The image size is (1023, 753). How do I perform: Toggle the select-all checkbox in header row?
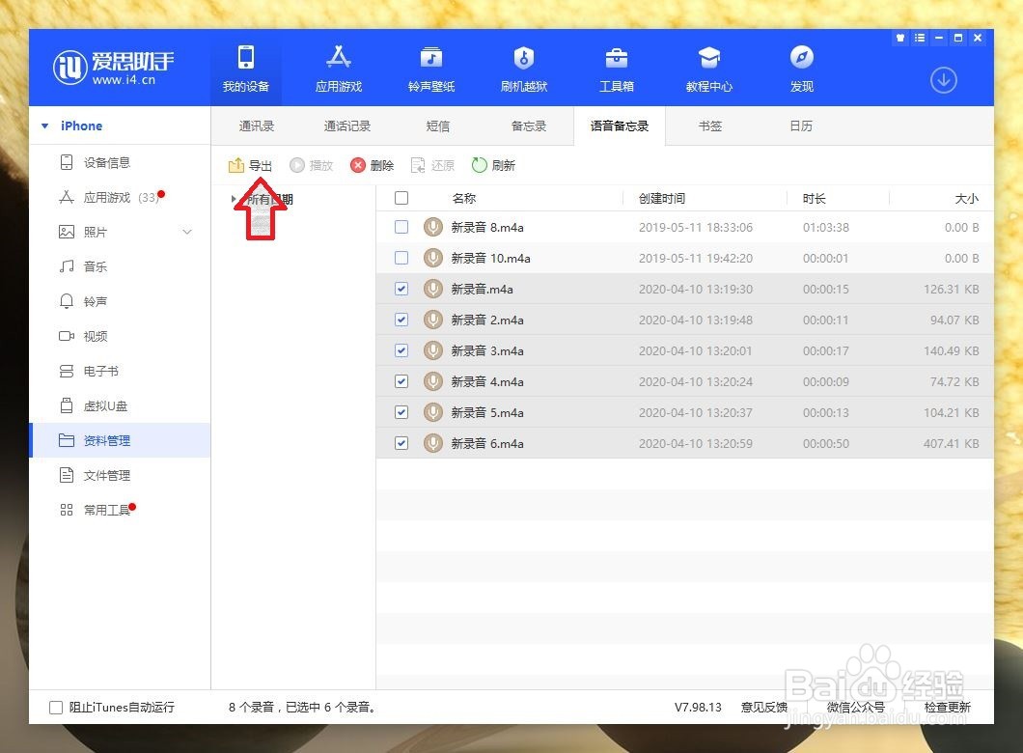(401, 197)
